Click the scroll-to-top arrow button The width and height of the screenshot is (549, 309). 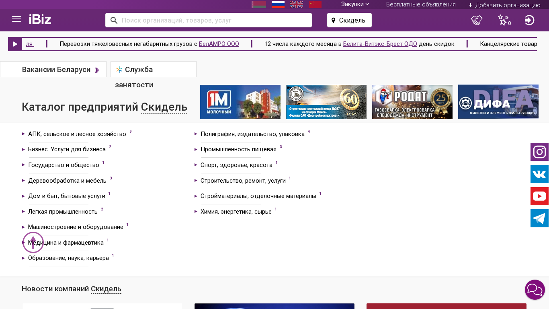[33, 243]
